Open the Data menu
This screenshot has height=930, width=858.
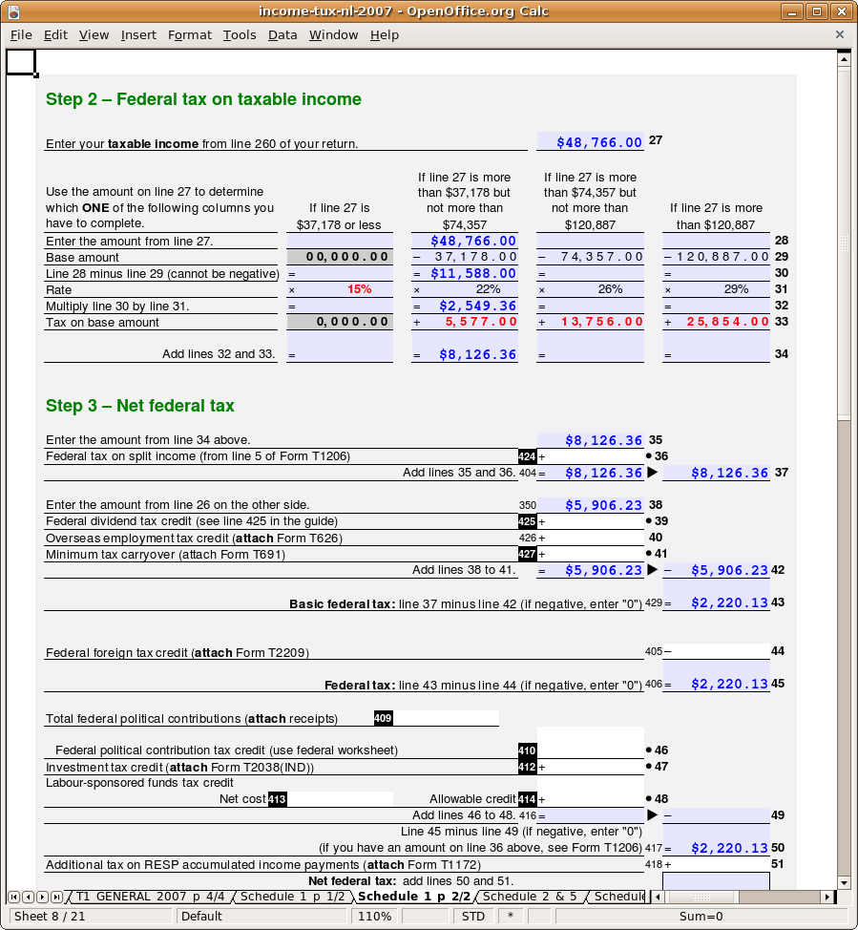tap(283, 35)
